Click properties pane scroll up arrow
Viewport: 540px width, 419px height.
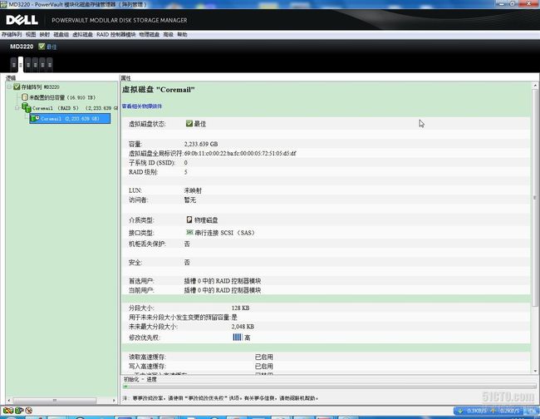[x=535, y=85]
